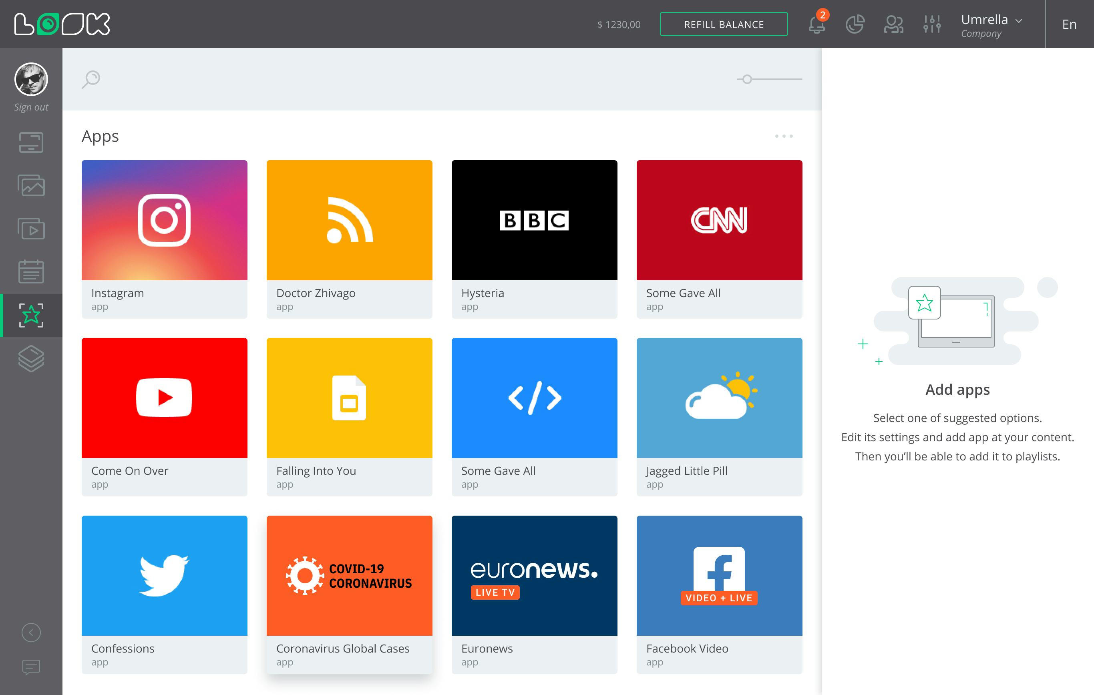Click the search magnifier field
Image resolution: width=1094 pixels, height=695 pixels.
point(91,80)
